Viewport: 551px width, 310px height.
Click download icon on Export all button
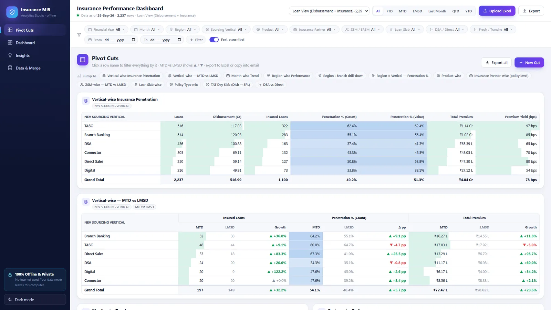487,63
